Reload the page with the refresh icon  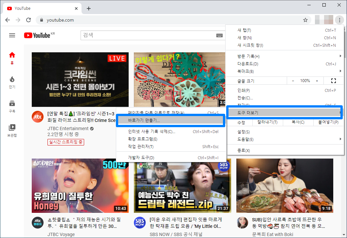tap(28, 20)
